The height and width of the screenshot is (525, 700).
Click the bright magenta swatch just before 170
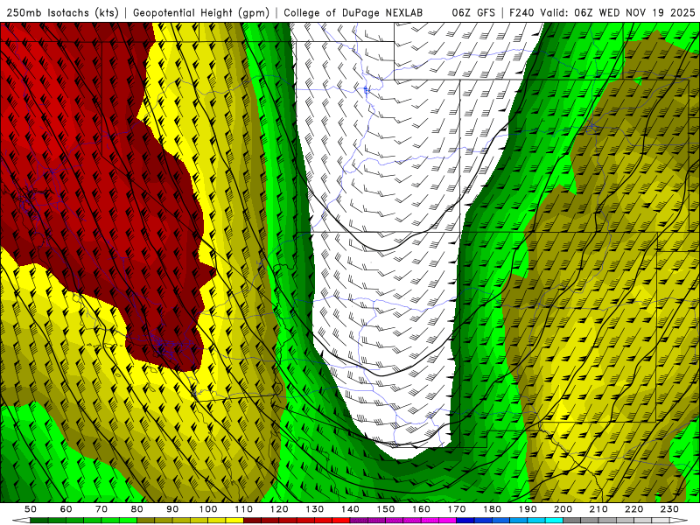click(x=447, y=520)
